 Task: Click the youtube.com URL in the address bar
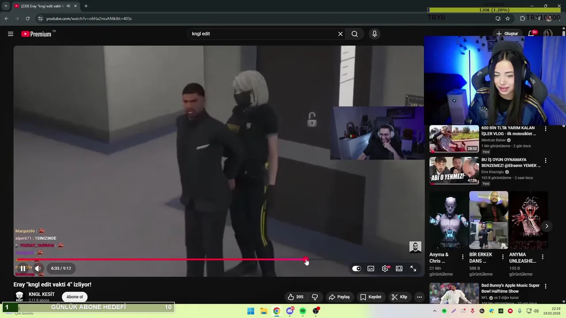(89, 19)
